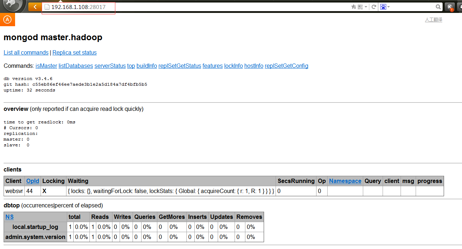Click the QR code icon in address bar

360,7
